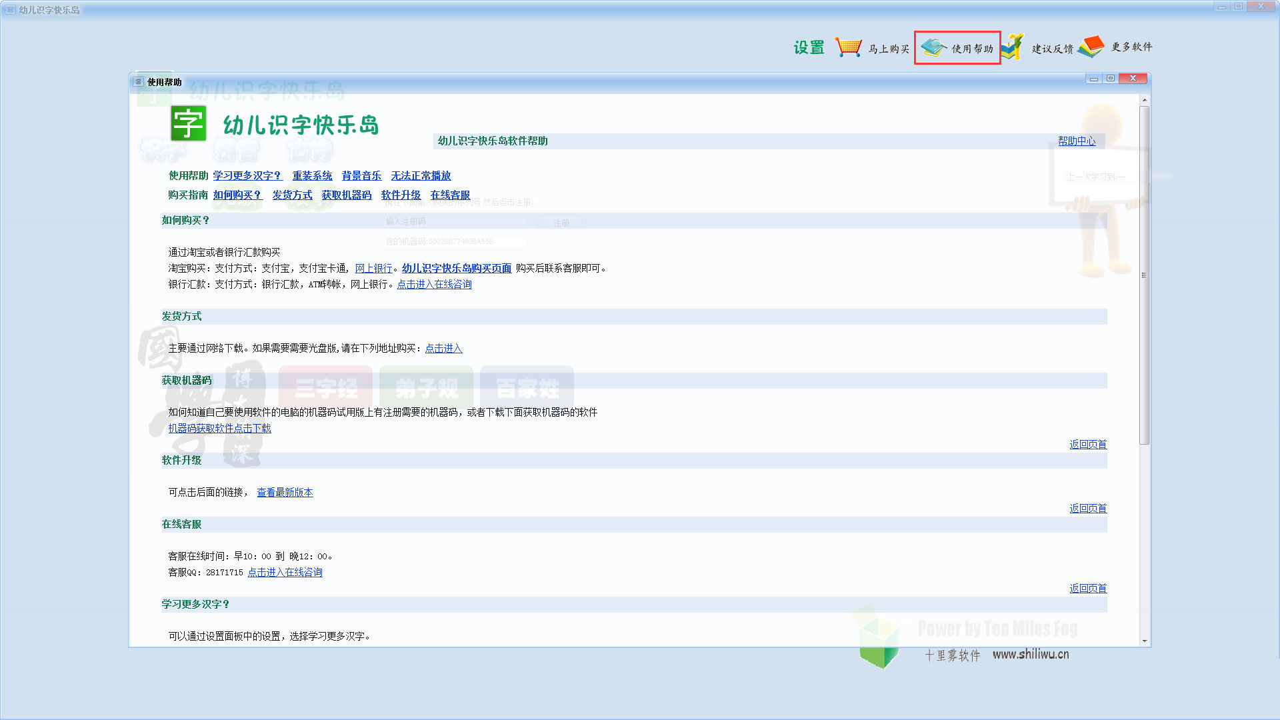Click the 学习更多汉字？ section heading
The height and width of the screenshot is (720, 1280).
point(196,604)
